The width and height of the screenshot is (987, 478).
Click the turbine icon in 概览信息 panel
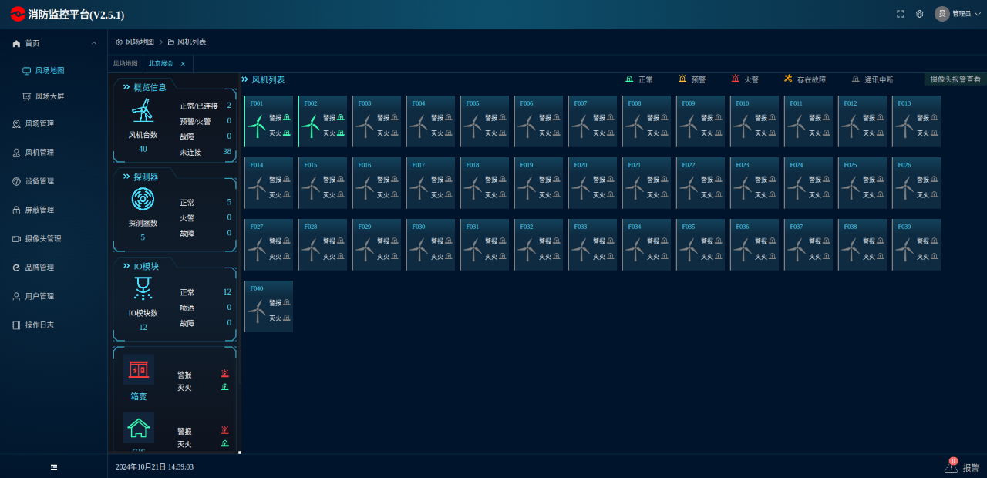[x=142, y=111]
